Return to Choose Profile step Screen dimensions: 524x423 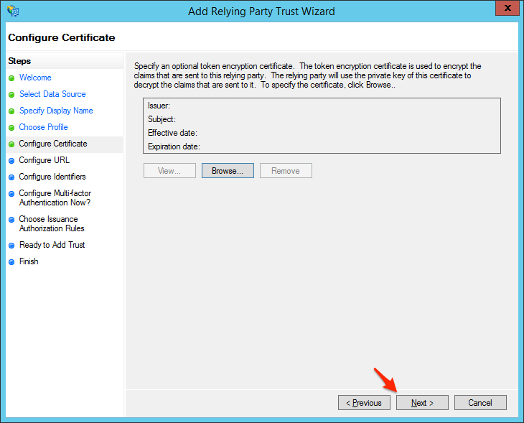pos(43,127)
